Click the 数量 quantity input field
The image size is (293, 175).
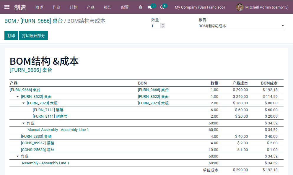[155, 26]
